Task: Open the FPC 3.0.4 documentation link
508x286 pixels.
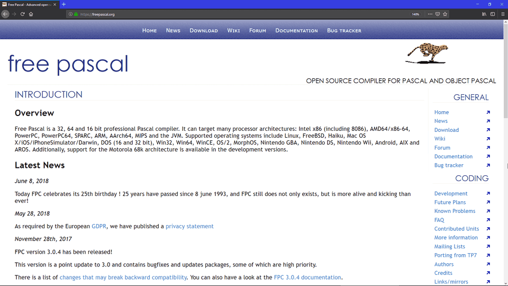Action: pyautogui.click(x=307, y=278)
